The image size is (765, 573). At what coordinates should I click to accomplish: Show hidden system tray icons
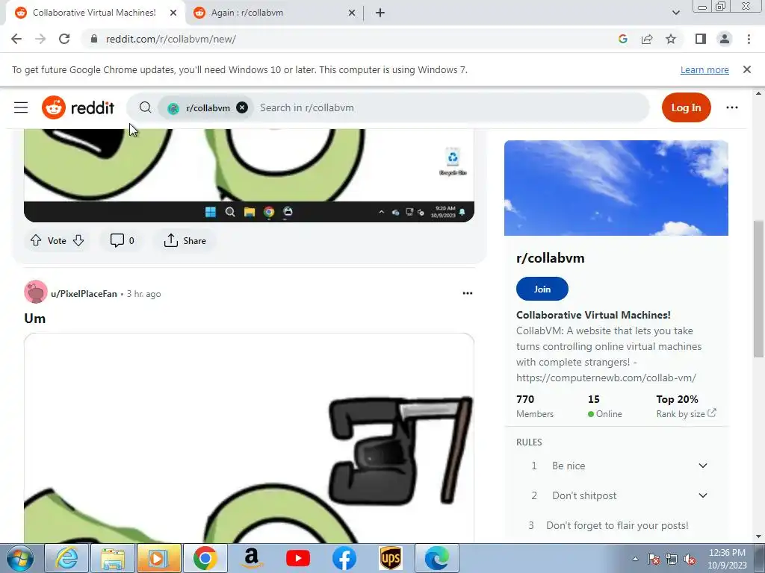[635, 559]
